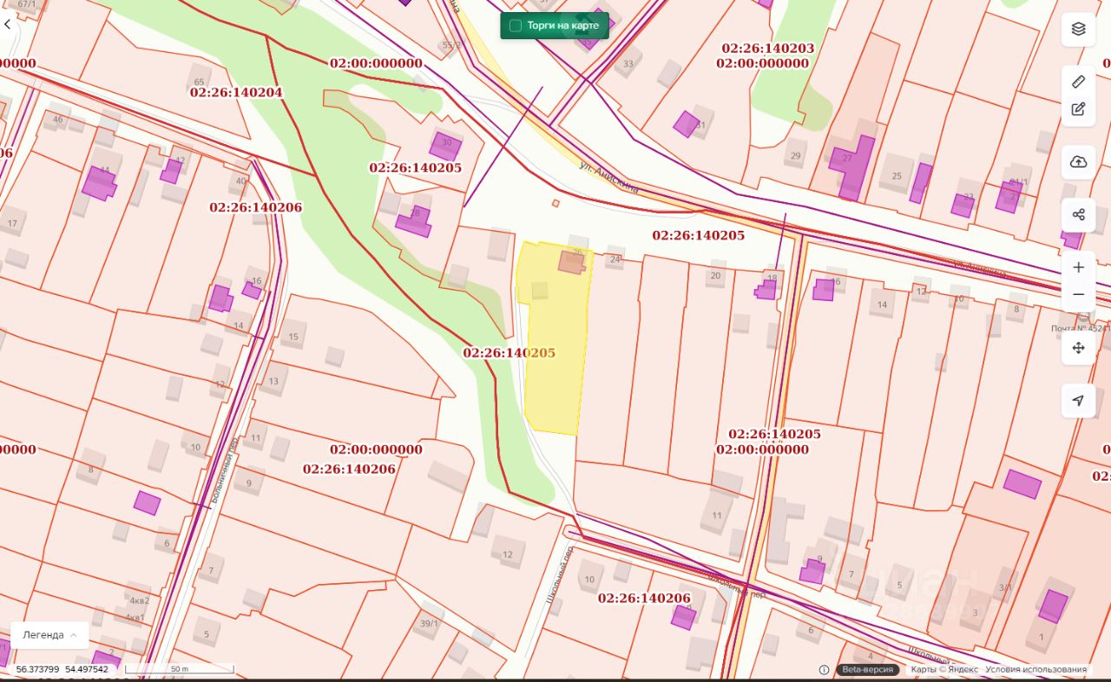Viewport: 1111px width, 682px height.
Task: Enable the "Торги на карте" checkbox
Action: coord(516,26)
